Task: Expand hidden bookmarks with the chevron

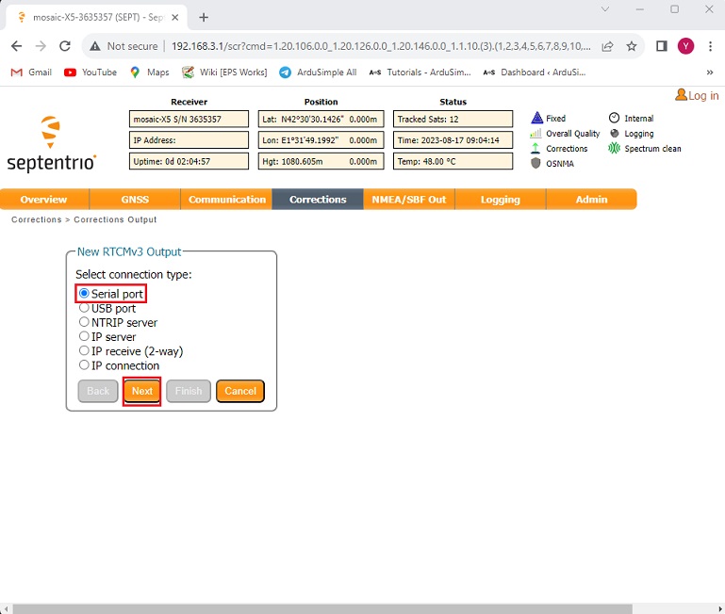Action: point(709,73)
